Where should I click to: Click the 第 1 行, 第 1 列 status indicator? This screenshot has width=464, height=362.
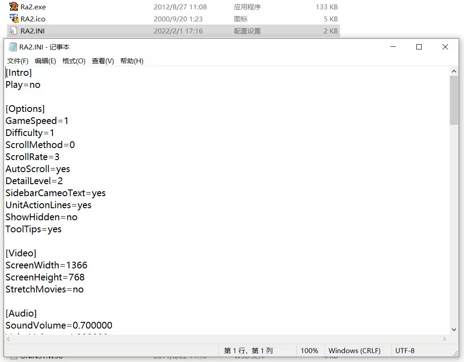248,351
